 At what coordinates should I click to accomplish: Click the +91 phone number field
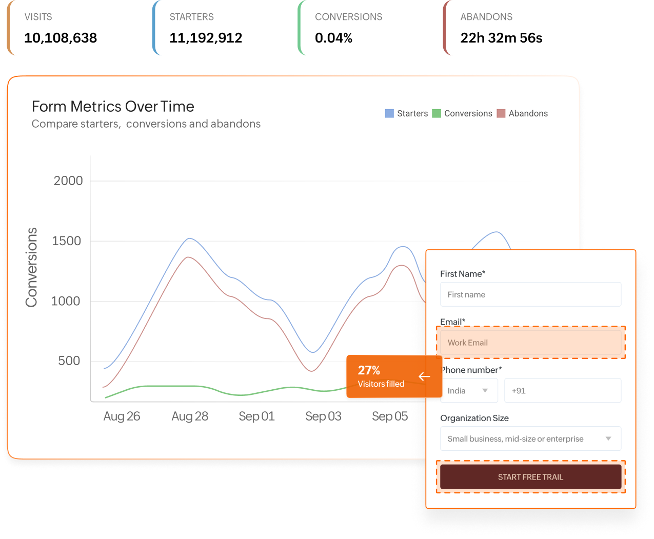pos(563,391)
